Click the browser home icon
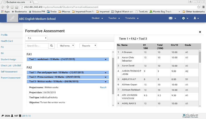This screenshot has height=119, width=206. pos(17,7)
